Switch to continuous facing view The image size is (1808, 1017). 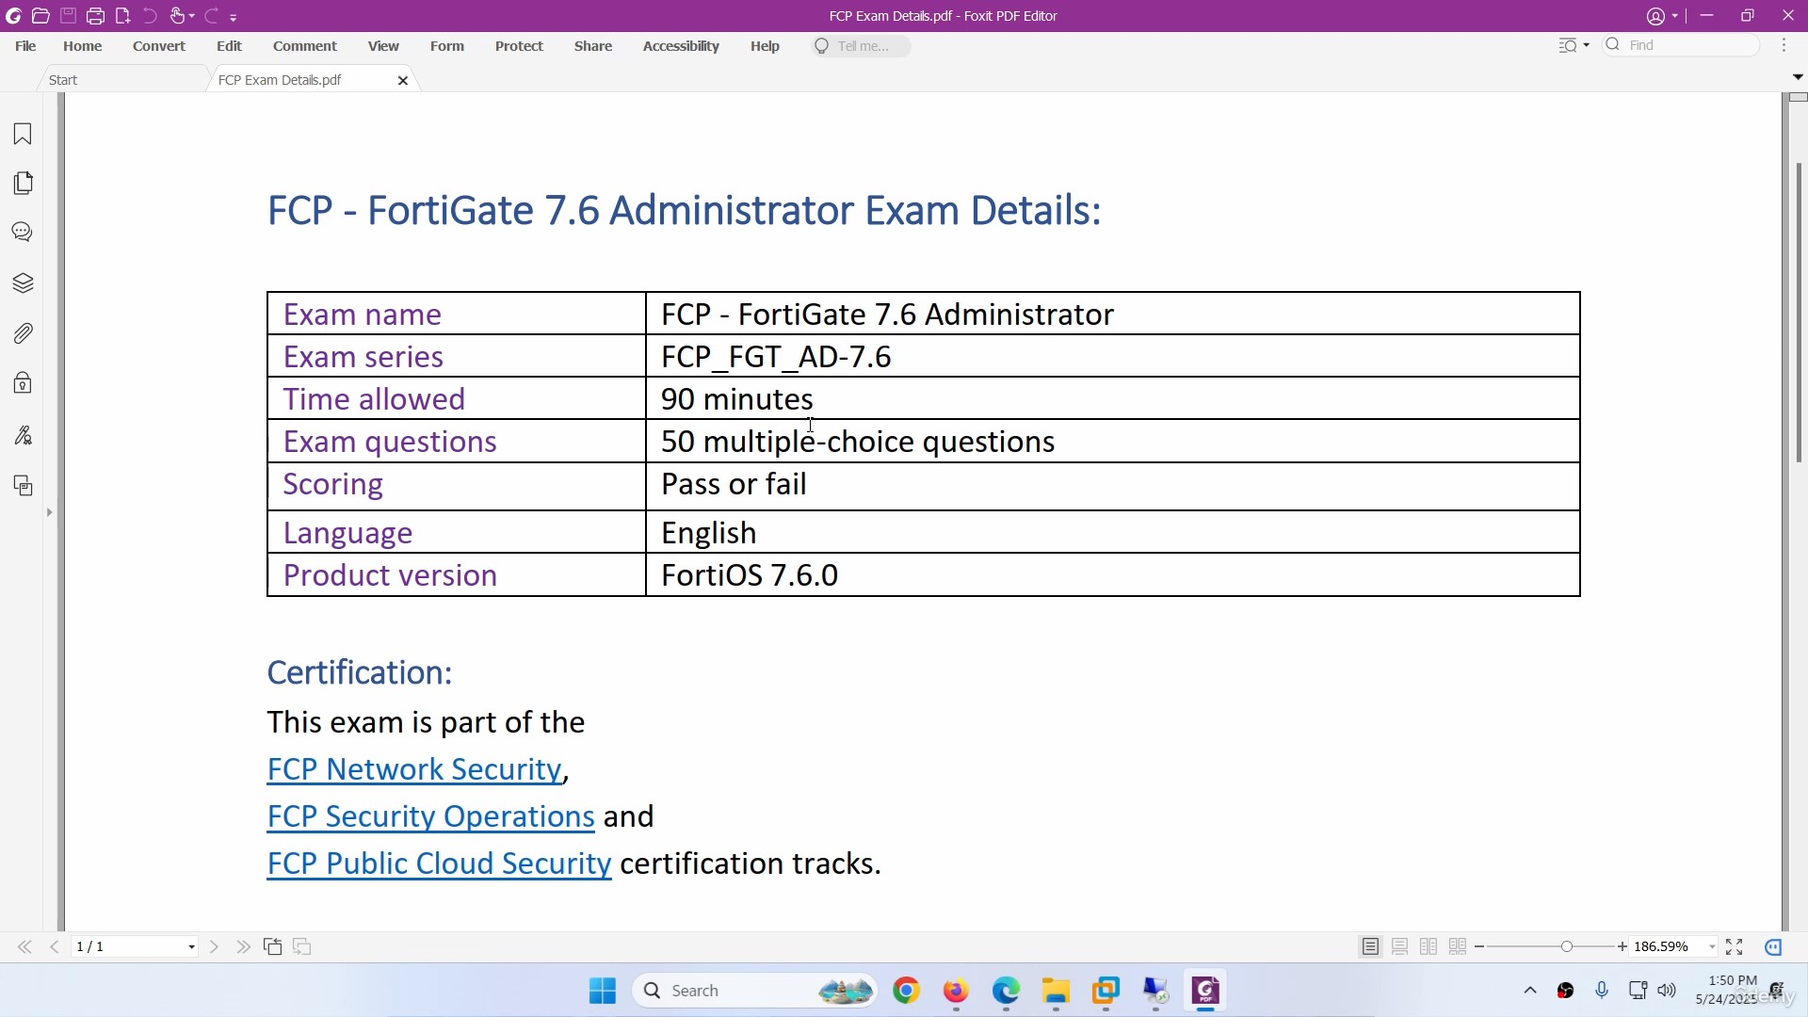pyautogui.click(x=1458, y=947)
